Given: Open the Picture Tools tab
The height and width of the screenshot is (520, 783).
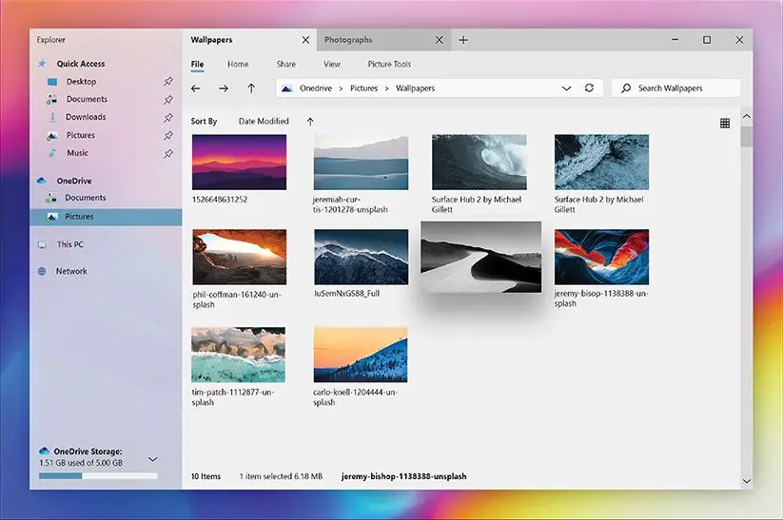Looking at the screenshot, I should (389, 64).
